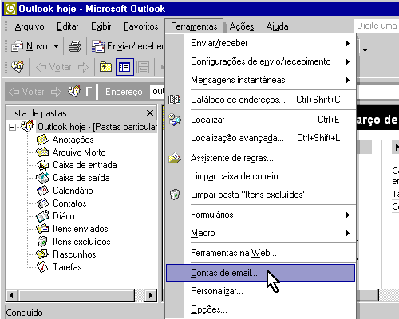The width and height of the screenshot is (399, 319).
Task: Click the Enviar/receber toolbar icon
Action: point(98,46)
